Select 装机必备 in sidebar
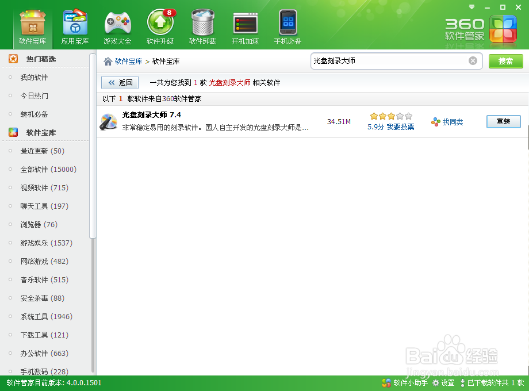529x391 pixels. pyautogui.click(x=34, y=114)
